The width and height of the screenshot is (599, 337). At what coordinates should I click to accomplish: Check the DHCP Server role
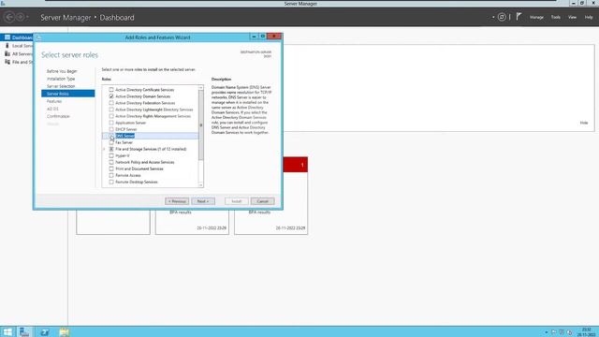click(x=111, y=129)
